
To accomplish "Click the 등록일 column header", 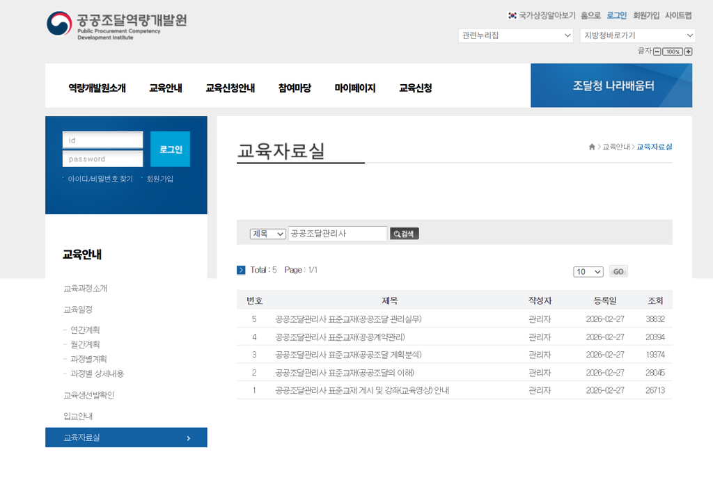I will coord(605,300).
